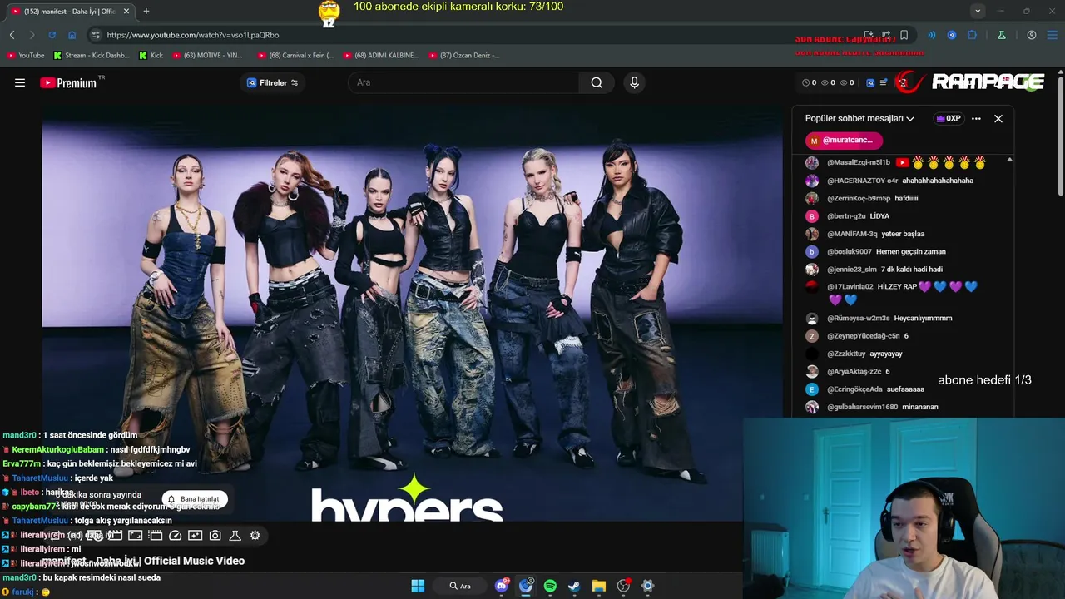Click the video thumbnail of the group

coord(412,312)
